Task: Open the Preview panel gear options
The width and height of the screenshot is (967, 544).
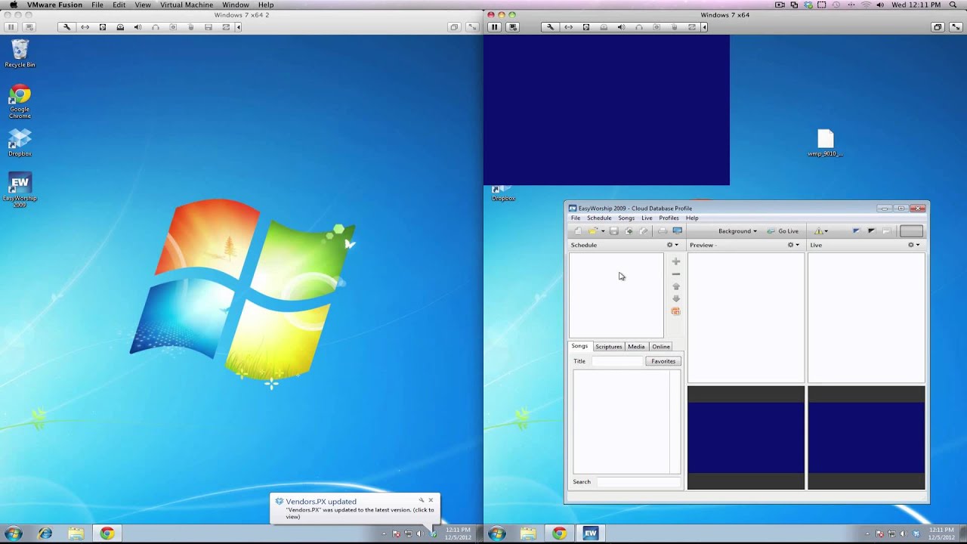Action: click(793, 245)
